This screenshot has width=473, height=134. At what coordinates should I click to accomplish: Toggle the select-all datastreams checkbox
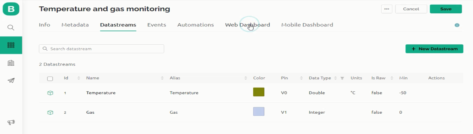(50, 78)
